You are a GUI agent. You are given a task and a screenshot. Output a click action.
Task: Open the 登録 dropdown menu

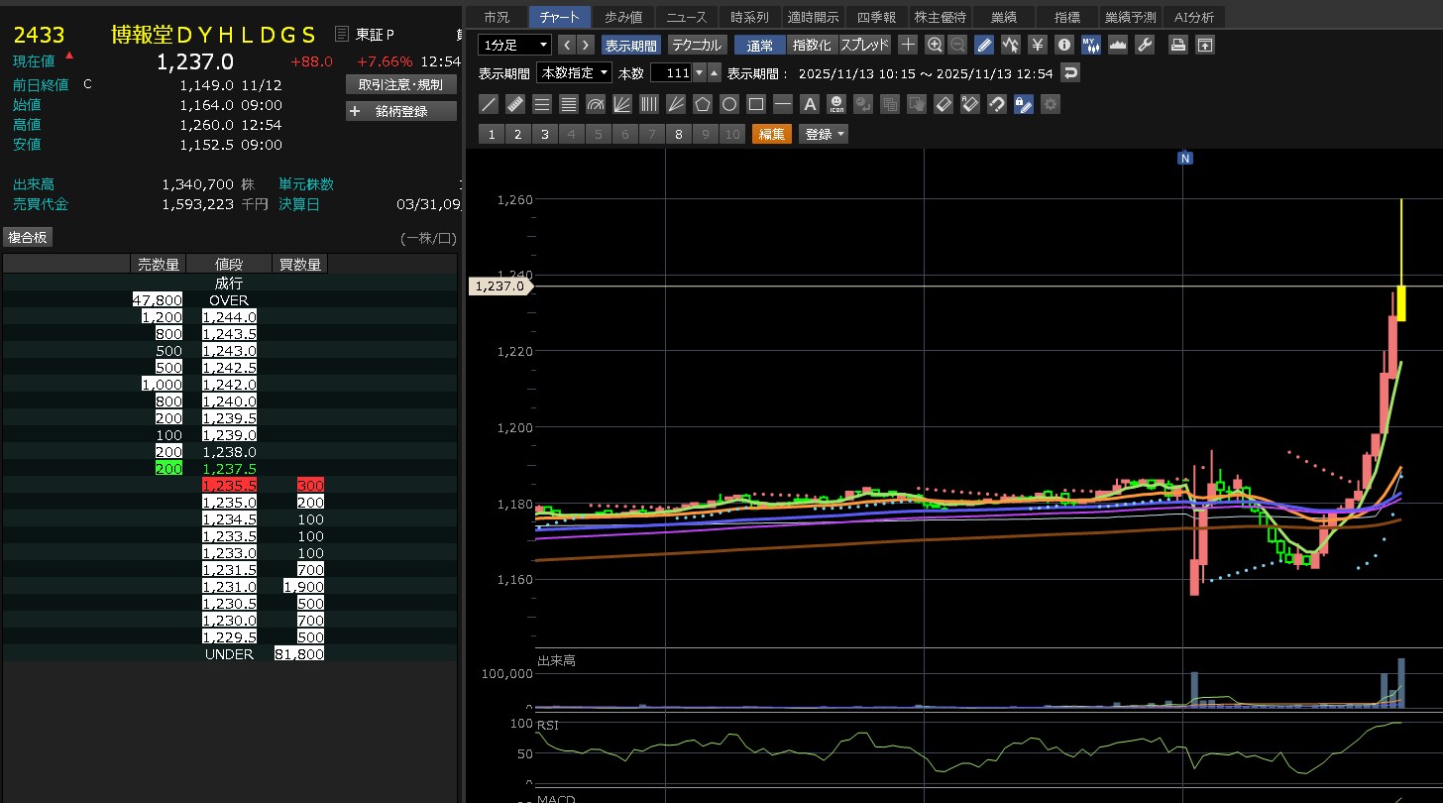pos(825,135)
